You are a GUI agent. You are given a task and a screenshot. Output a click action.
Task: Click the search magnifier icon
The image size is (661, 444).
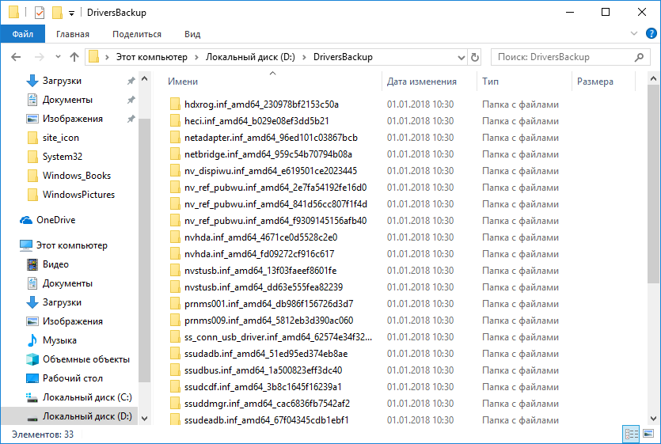click(639, 57)
